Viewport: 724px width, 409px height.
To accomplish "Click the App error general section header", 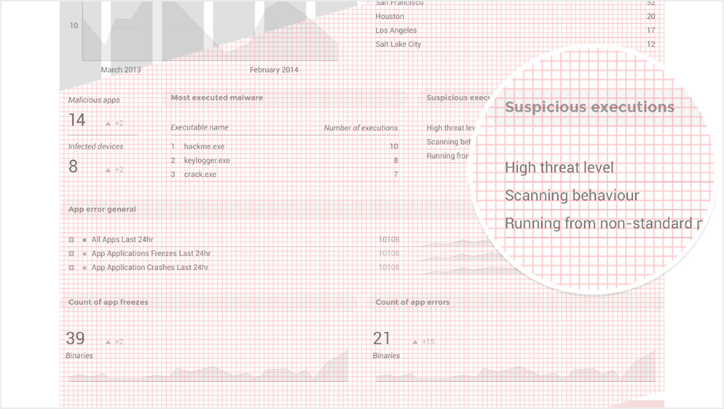I will [x=102, y=210].
